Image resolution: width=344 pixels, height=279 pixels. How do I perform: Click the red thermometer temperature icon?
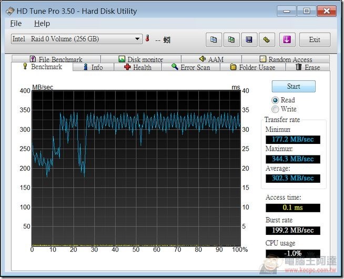(148, 38)
